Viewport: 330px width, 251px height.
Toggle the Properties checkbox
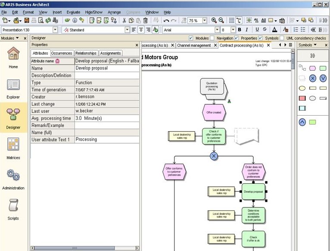tap(237, 38)
